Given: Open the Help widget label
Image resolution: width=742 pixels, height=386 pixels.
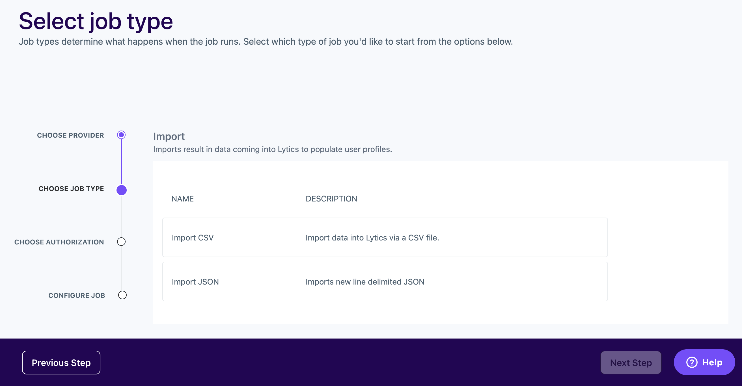Looking at the screenshot, I should pyautogui.click(x=712, y=362).
